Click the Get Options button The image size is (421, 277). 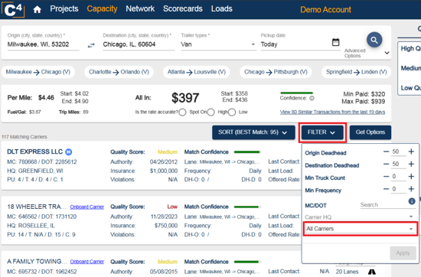[x=370, y=132]
